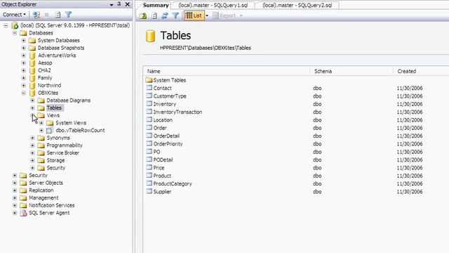The image size is (449, 253).
Task: Open the Connect dropdown in Object Explorer
Action: click(x=14, y=14)
